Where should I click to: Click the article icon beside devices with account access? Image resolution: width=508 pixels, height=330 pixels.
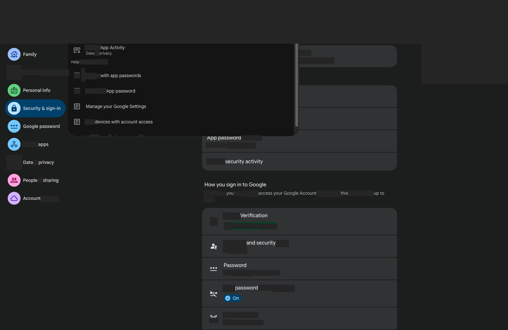point(77,122)
